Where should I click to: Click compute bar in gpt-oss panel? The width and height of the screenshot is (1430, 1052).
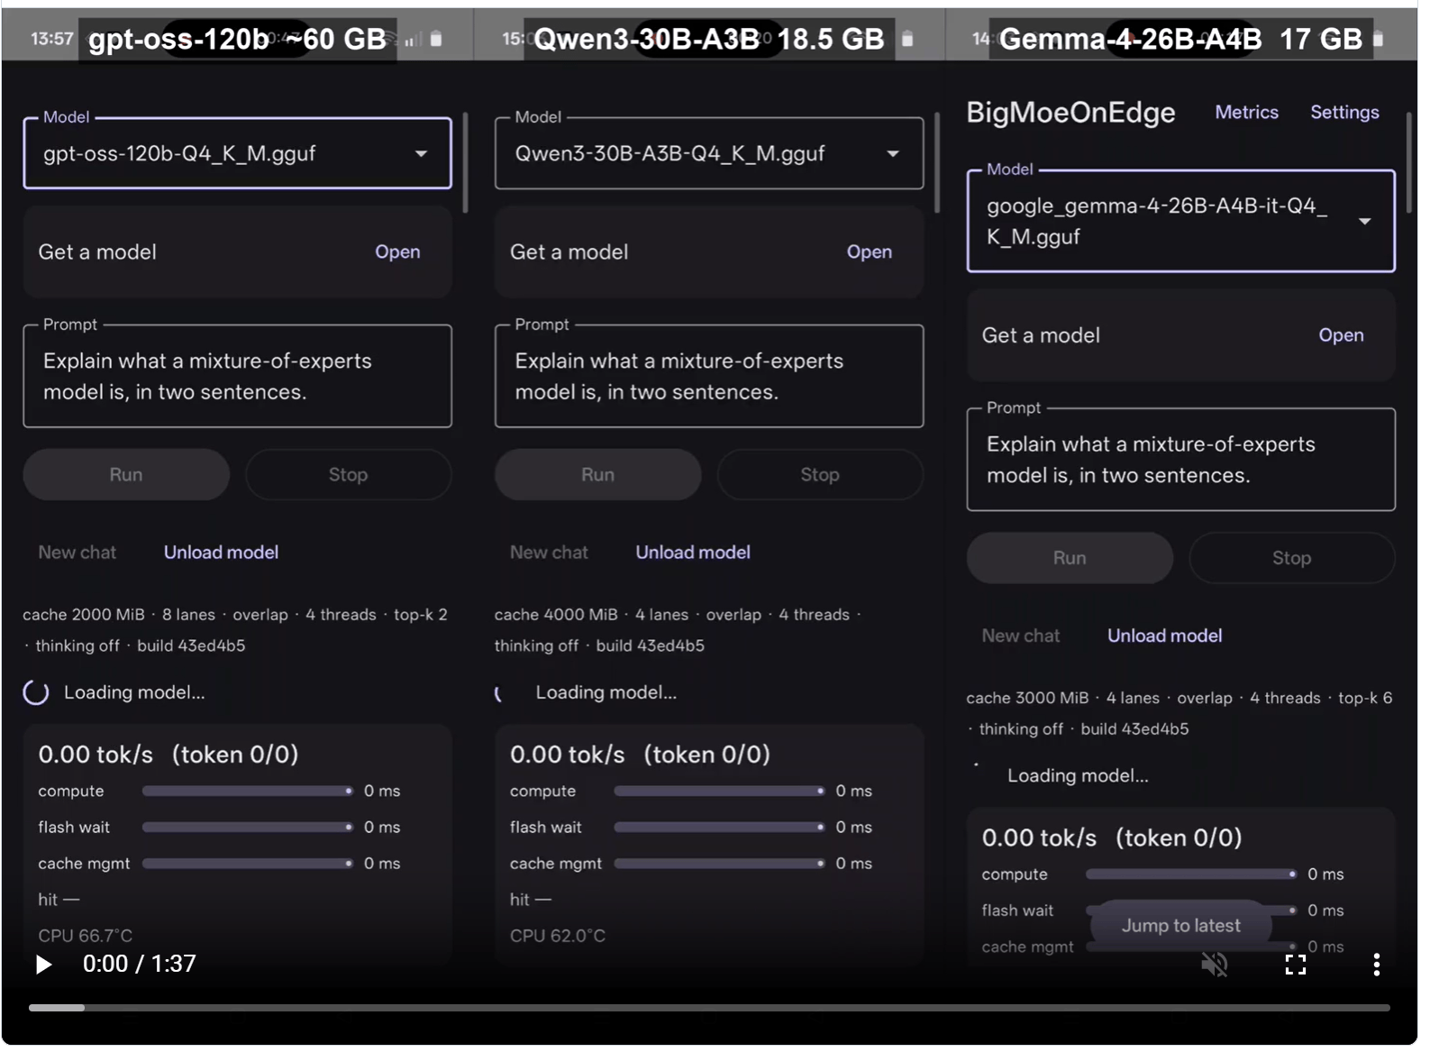[x=247, y=791]
